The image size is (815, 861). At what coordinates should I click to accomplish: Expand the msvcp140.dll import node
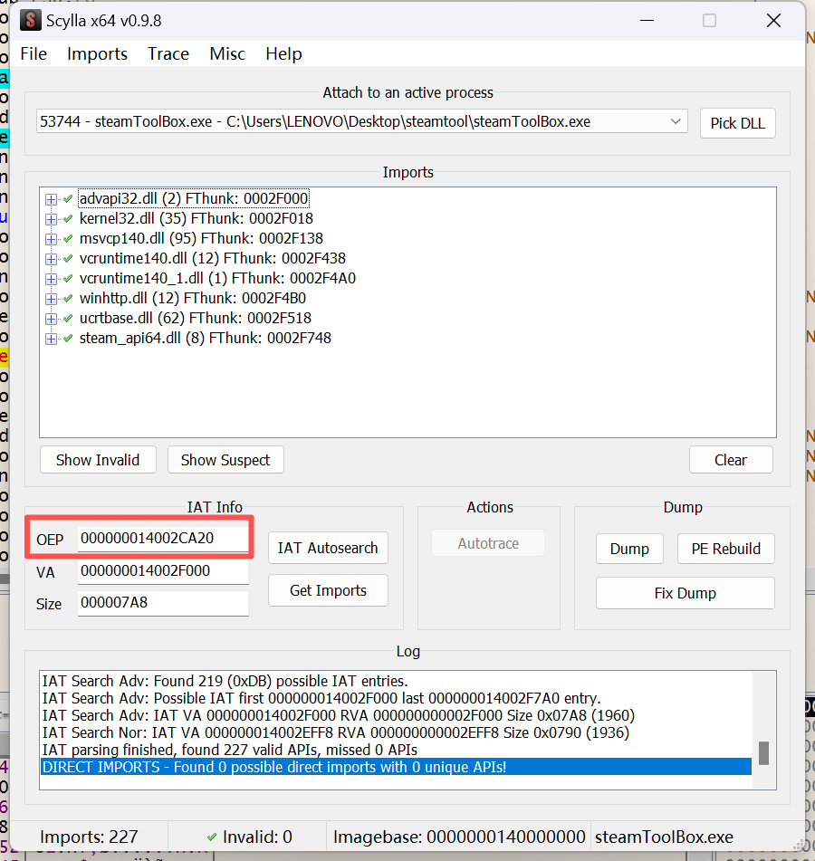51,239
